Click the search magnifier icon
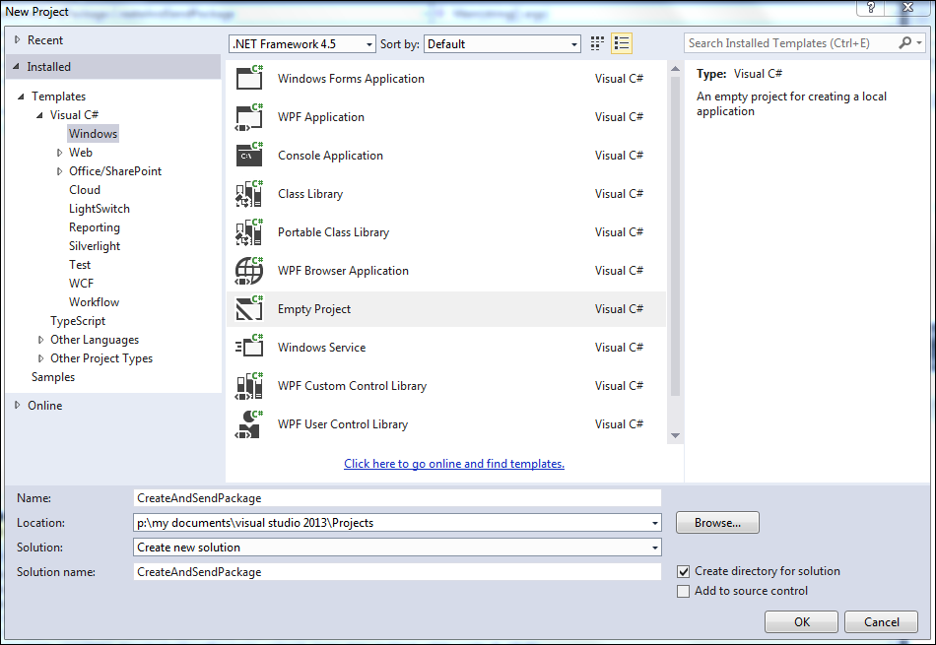The image size is (936, 645). [x=905, y=43]
